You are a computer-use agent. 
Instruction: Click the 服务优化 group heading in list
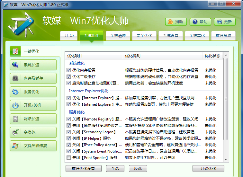click(77, 112)
